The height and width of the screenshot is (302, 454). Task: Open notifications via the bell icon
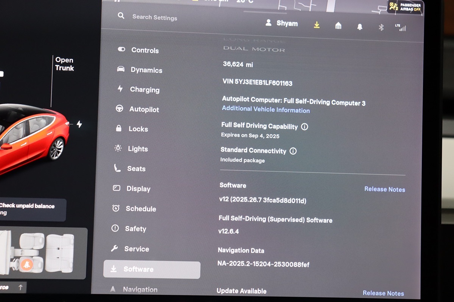coord(360,27)
